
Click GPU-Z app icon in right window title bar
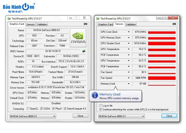pyautogui.click(x=98, y=19)
